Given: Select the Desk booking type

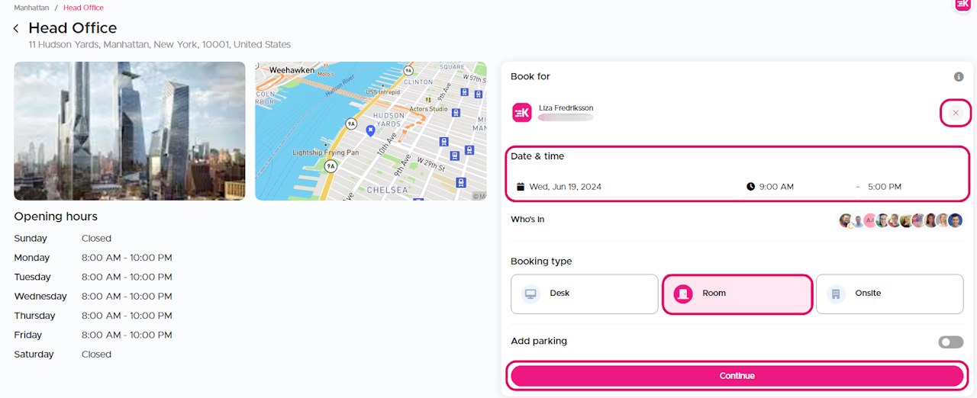Looking at the screenshot, I should 584,294.
